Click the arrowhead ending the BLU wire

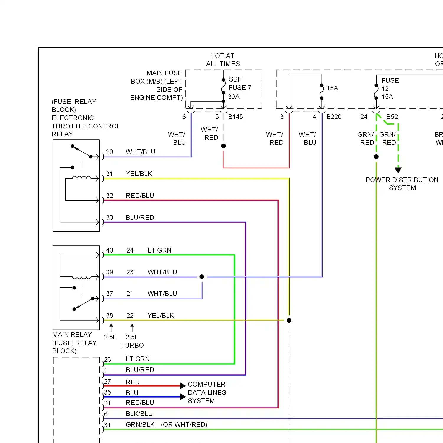[x=183, y=397]
